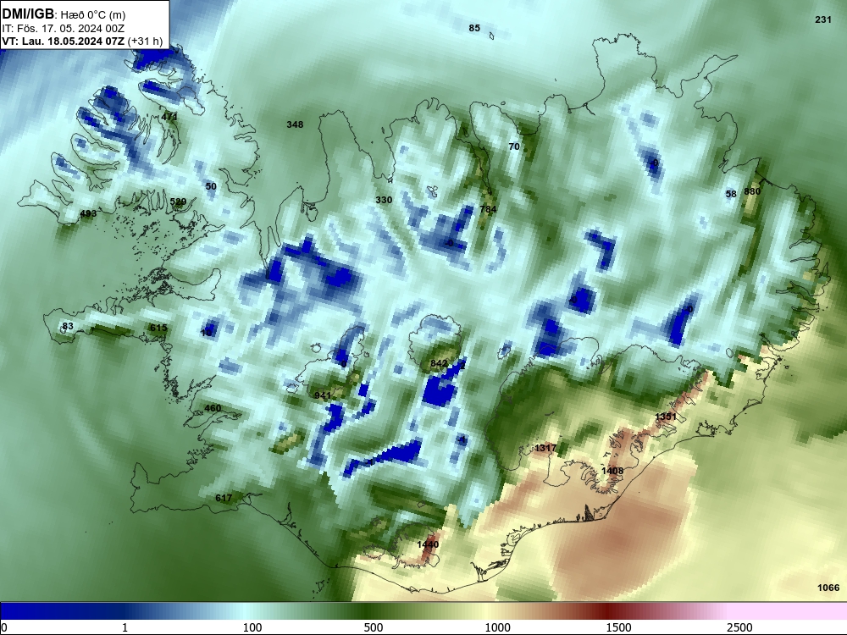This screenshot has width=847, height=635.
Task: Click the map value 231
Action: 823,19
